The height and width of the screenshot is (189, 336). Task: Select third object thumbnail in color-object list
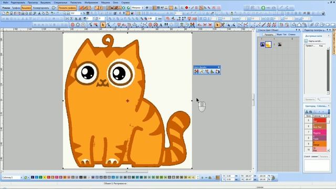(280, 44)
